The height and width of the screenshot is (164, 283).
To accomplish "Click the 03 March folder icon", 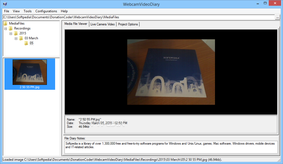I will click(21, 38).
